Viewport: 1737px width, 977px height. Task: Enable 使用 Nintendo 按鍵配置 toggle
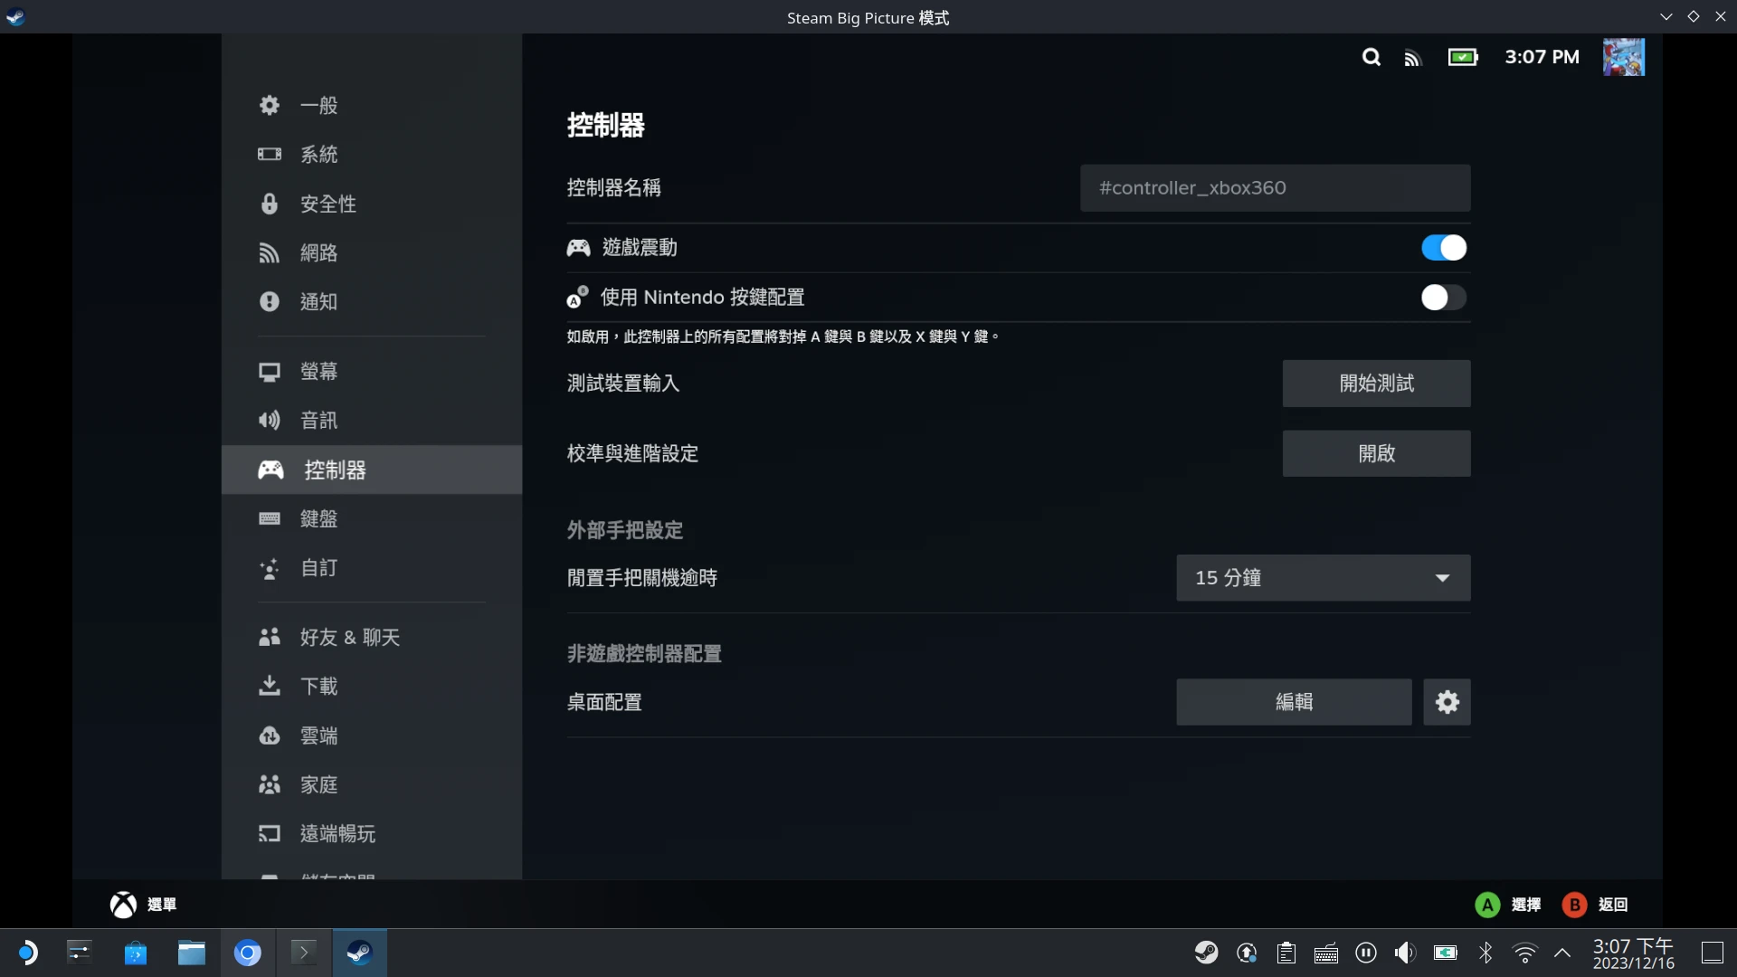[1443, 298]
